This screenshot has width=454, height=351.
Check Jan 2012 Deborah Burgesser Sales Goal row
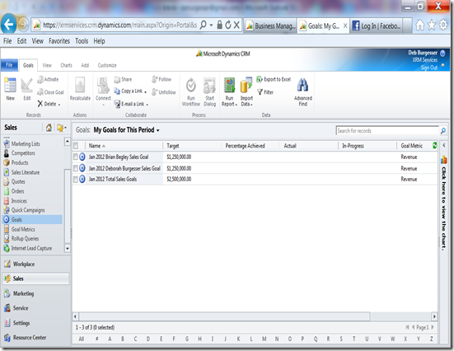click(76, 168)
